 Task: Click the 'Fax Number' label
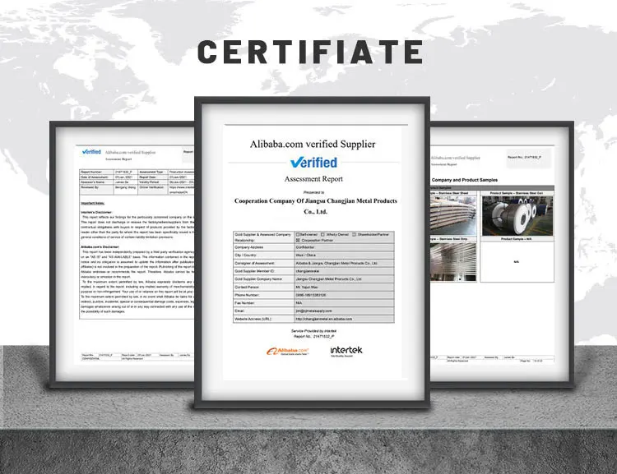coord(244,303)
